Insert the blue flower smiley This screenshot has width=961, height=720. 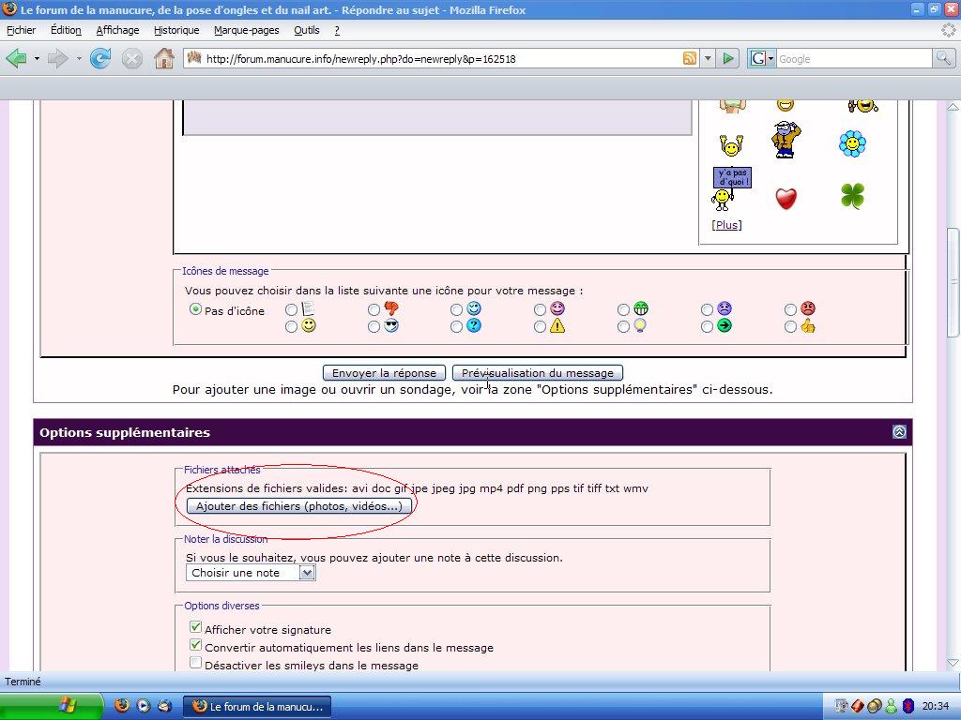pos(852,143)
